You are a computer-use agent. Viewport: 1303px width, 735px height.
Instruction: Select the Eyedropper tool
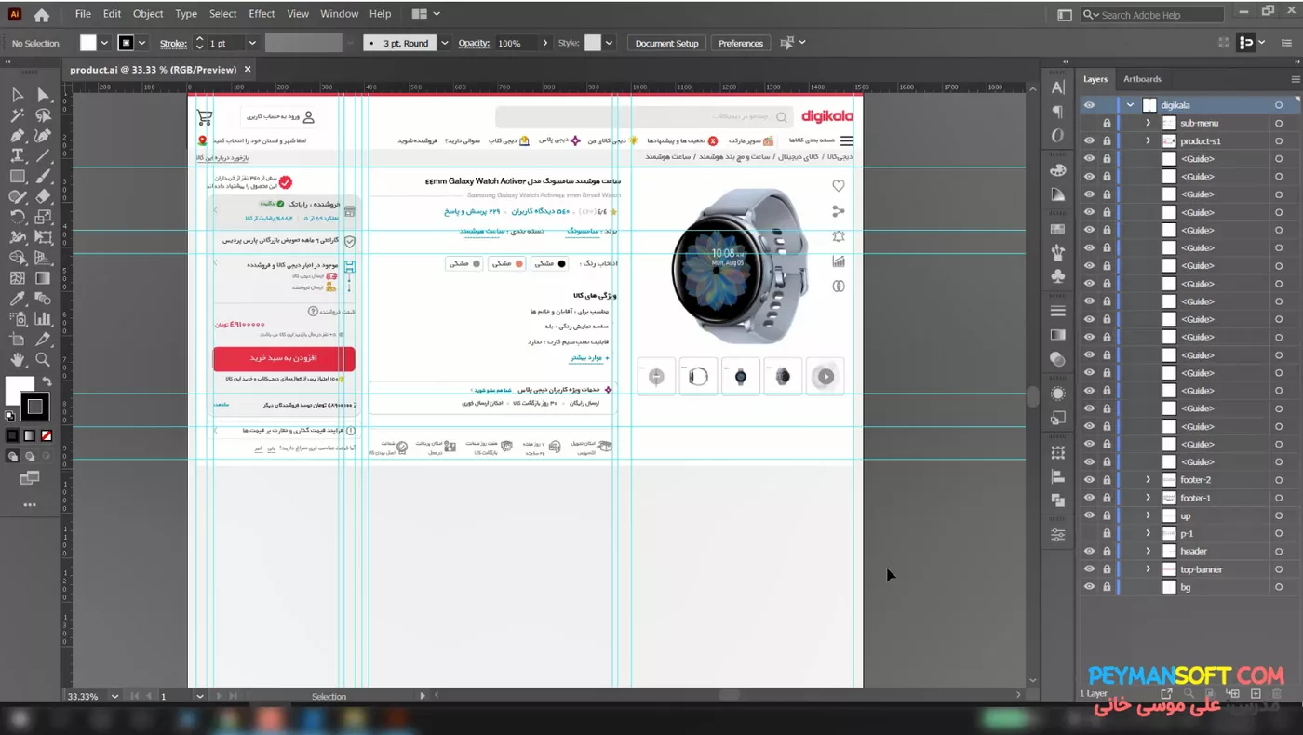[x=18, y=299]
